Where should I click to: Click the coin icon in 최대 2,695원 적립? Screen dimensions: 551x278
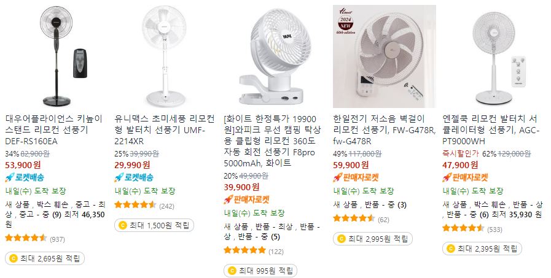point(13,259)
